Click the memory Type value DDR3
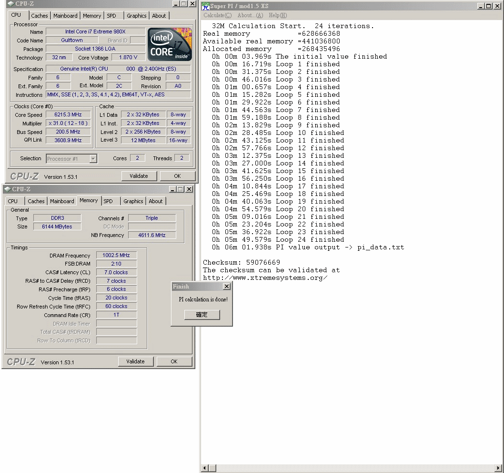The height and width of the screenshot is (473, 504). point(57,218)
